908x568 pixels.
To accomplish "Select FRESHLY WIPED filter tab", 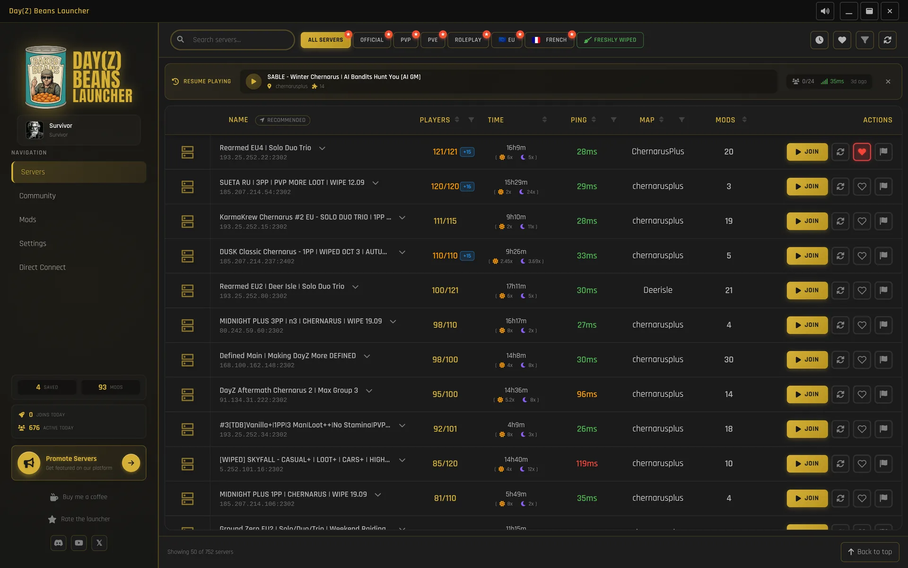I will (x=610, y=40).
